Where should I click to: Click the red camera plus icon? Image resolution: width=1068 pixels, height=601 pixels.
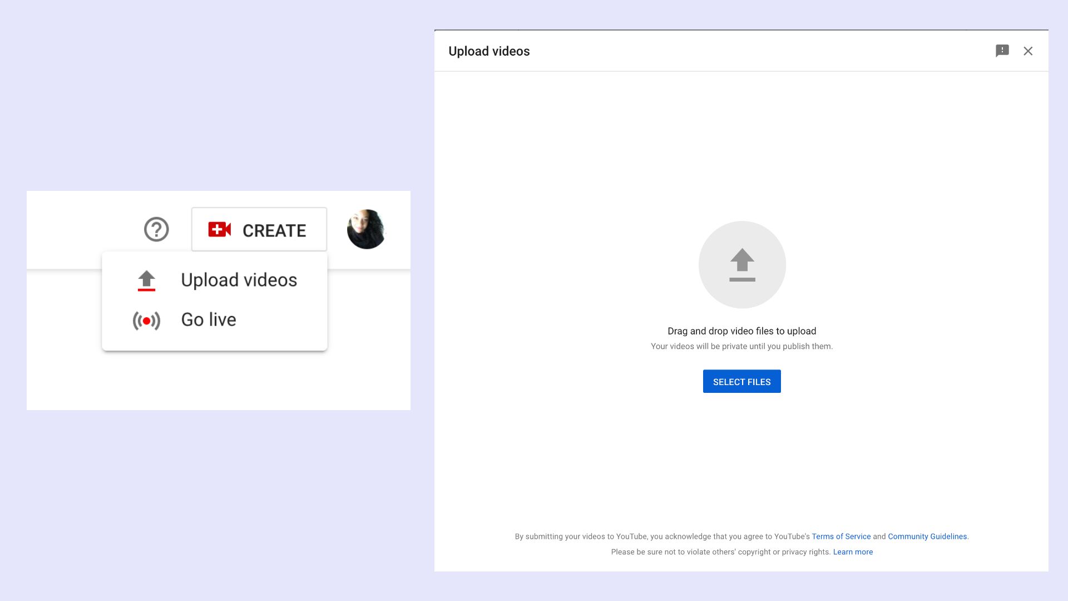click(x=219, y=230)
